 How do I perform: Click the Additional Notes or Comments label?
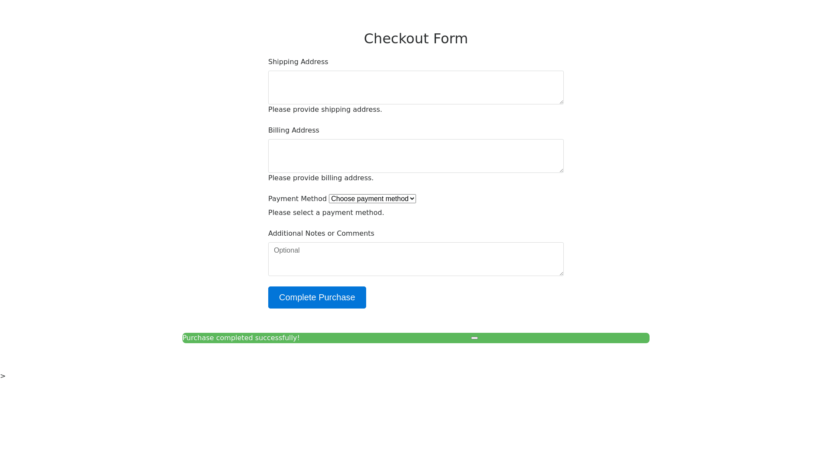pos(321,234)
